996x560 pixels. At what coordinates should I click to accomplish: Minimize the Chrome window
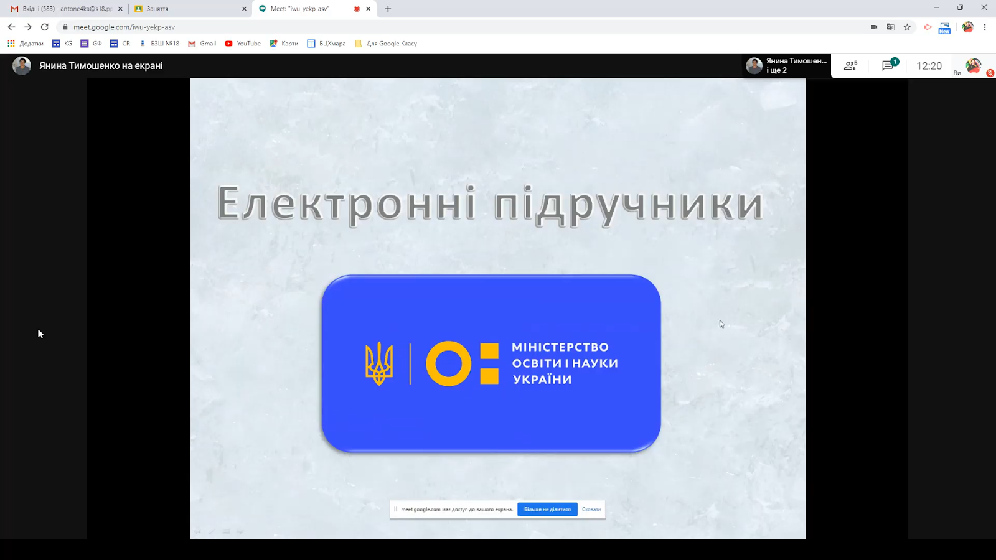(x=936, y=7)
